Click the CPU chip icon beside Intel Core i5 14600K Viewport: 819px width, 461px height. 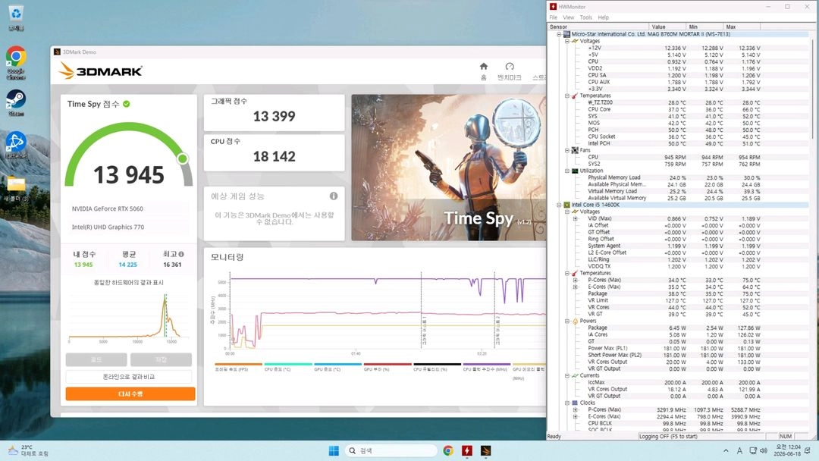click(566, 205)
